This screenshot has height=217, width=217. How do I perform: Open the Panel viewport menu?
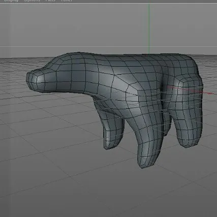(x=67, y=1)
